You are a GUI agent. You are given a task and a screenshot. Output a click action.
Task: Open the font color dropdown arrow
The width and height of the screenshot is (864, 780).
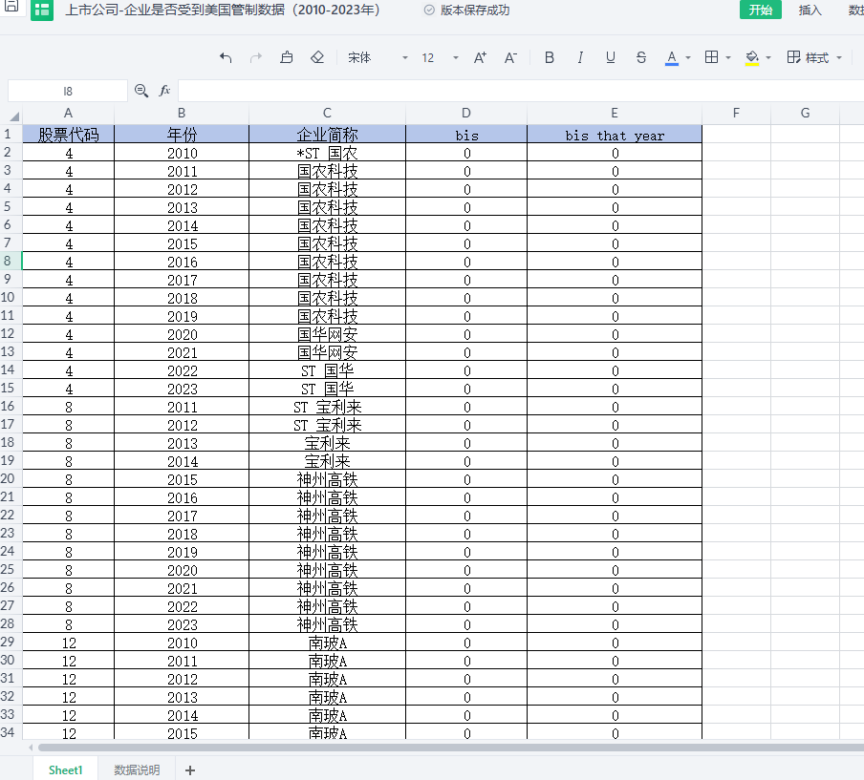[688, 58]
